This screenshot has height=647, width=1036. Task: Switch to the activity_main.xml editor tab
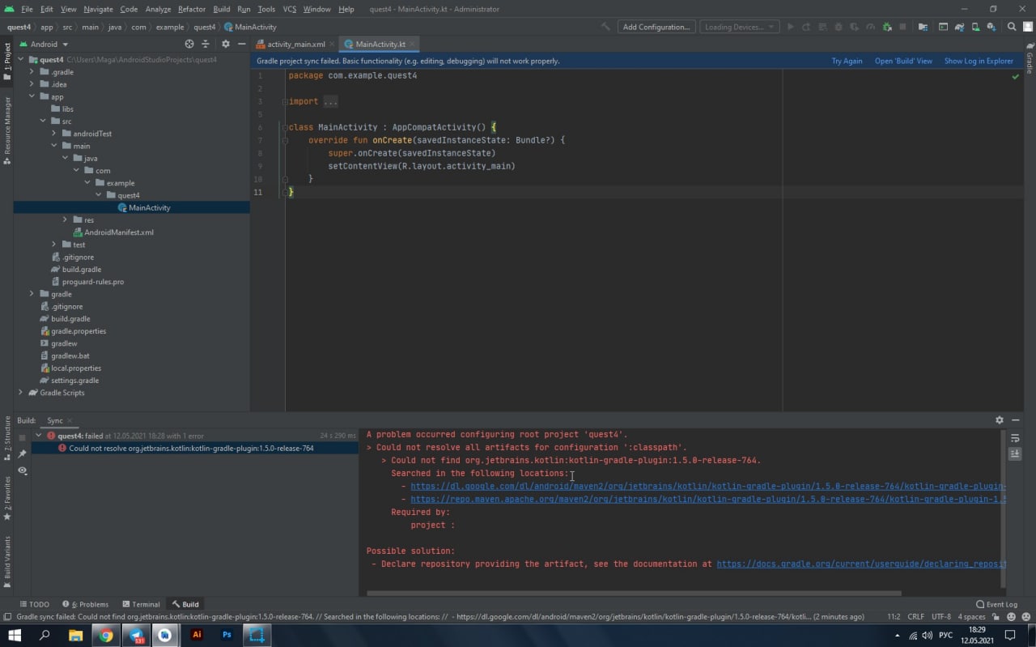(295, 44)
